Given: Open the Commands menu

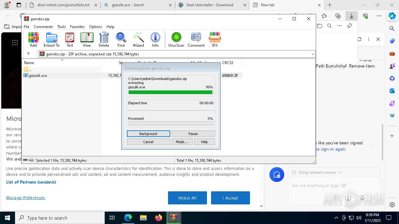Looking at the screenshot, I should [x=43, y=27].
